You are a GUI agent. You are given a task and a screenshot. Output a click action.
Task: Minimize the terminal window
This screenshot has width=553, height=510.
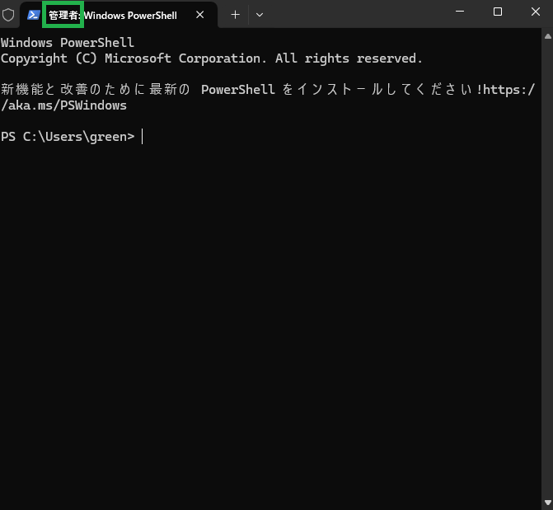(x=460, y=12)
